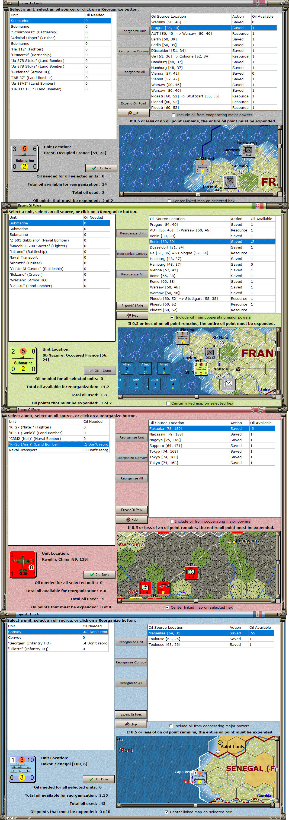Click the Allied 3 sea box counter

coord(145,368)
